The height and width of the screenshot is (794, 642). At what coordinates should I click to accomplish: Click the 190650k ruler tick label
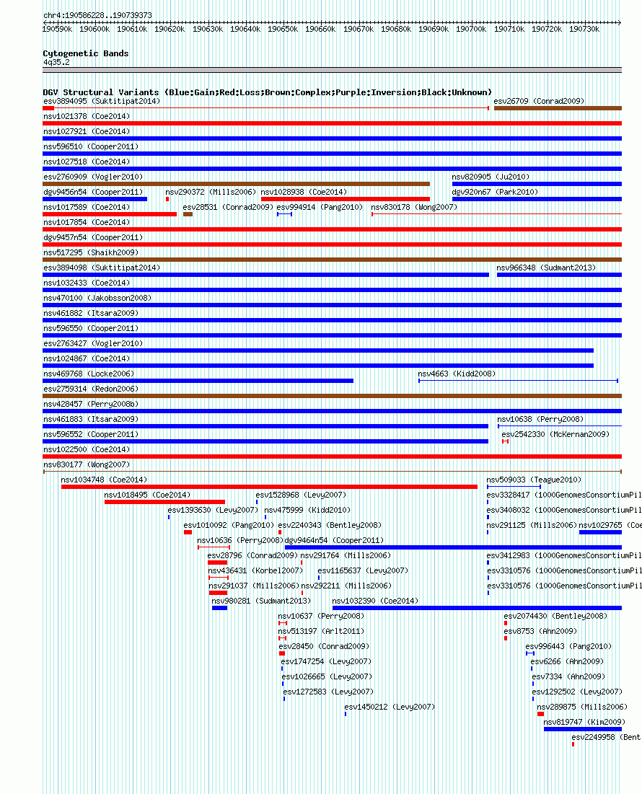(x=283, y=30)
